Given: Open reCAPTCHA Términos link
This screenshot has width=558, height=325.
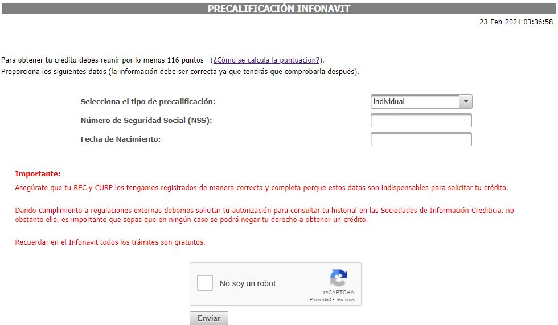Looking at the screenshot, I should click(x=345, y=300).
